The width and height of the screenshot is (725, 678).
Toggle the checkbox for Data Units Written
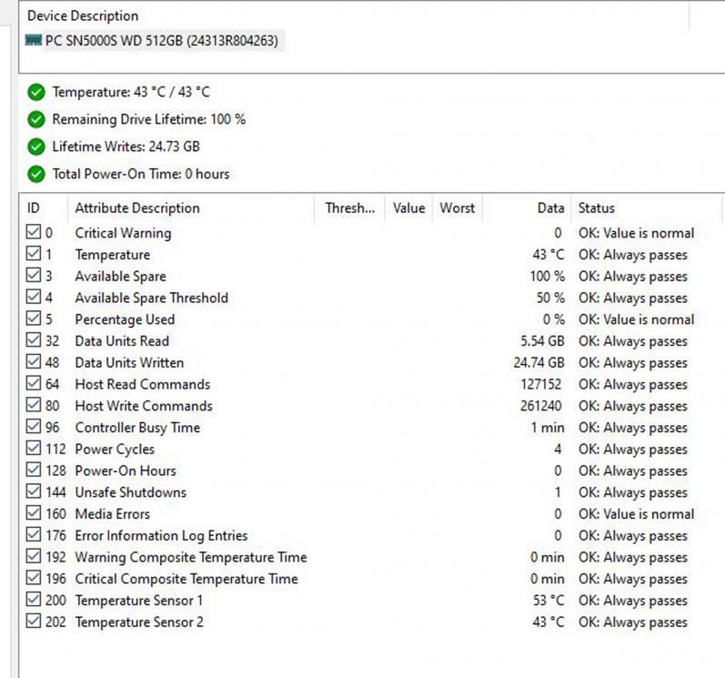(34, 363)
